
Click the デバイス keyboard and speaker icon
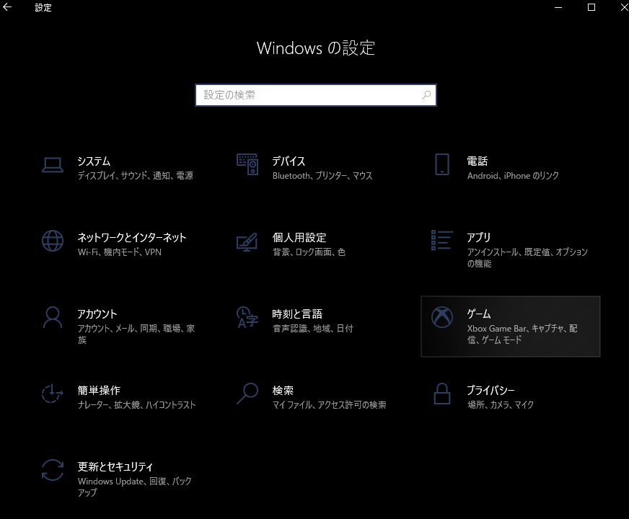pyautogui.click(x=247, y=164)
